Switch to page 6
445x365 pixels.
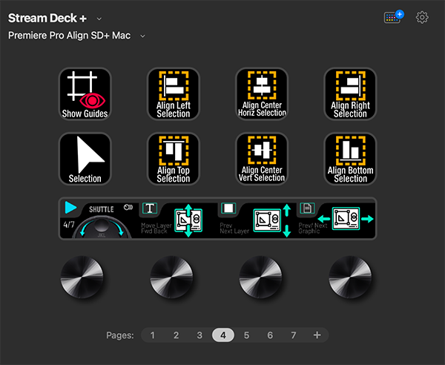(x=270, y=335)
